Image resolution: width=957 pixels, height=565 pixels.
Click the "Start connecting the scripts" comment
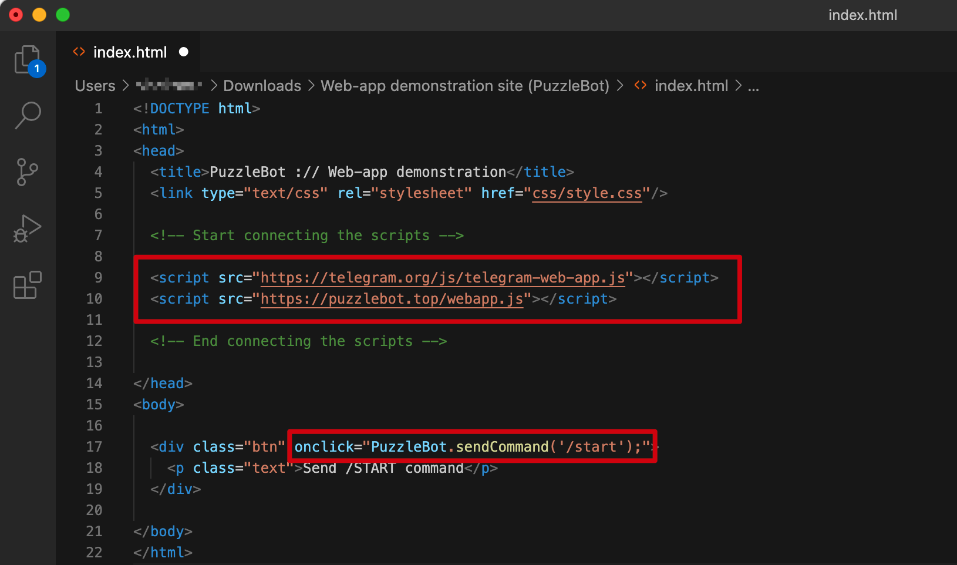[307, 236]
